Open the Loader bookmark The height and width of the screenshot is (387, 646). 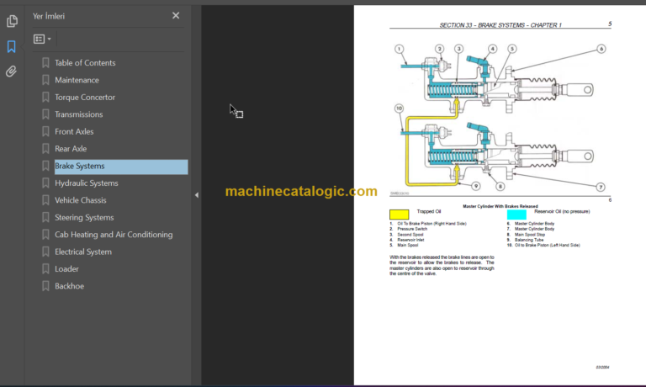pos(66,269)
